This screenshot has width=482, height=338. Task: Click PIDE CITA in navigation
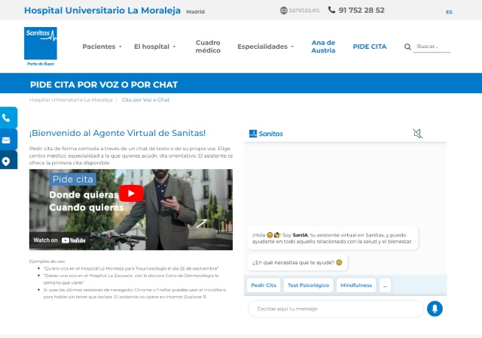click(x=370, y=47)
